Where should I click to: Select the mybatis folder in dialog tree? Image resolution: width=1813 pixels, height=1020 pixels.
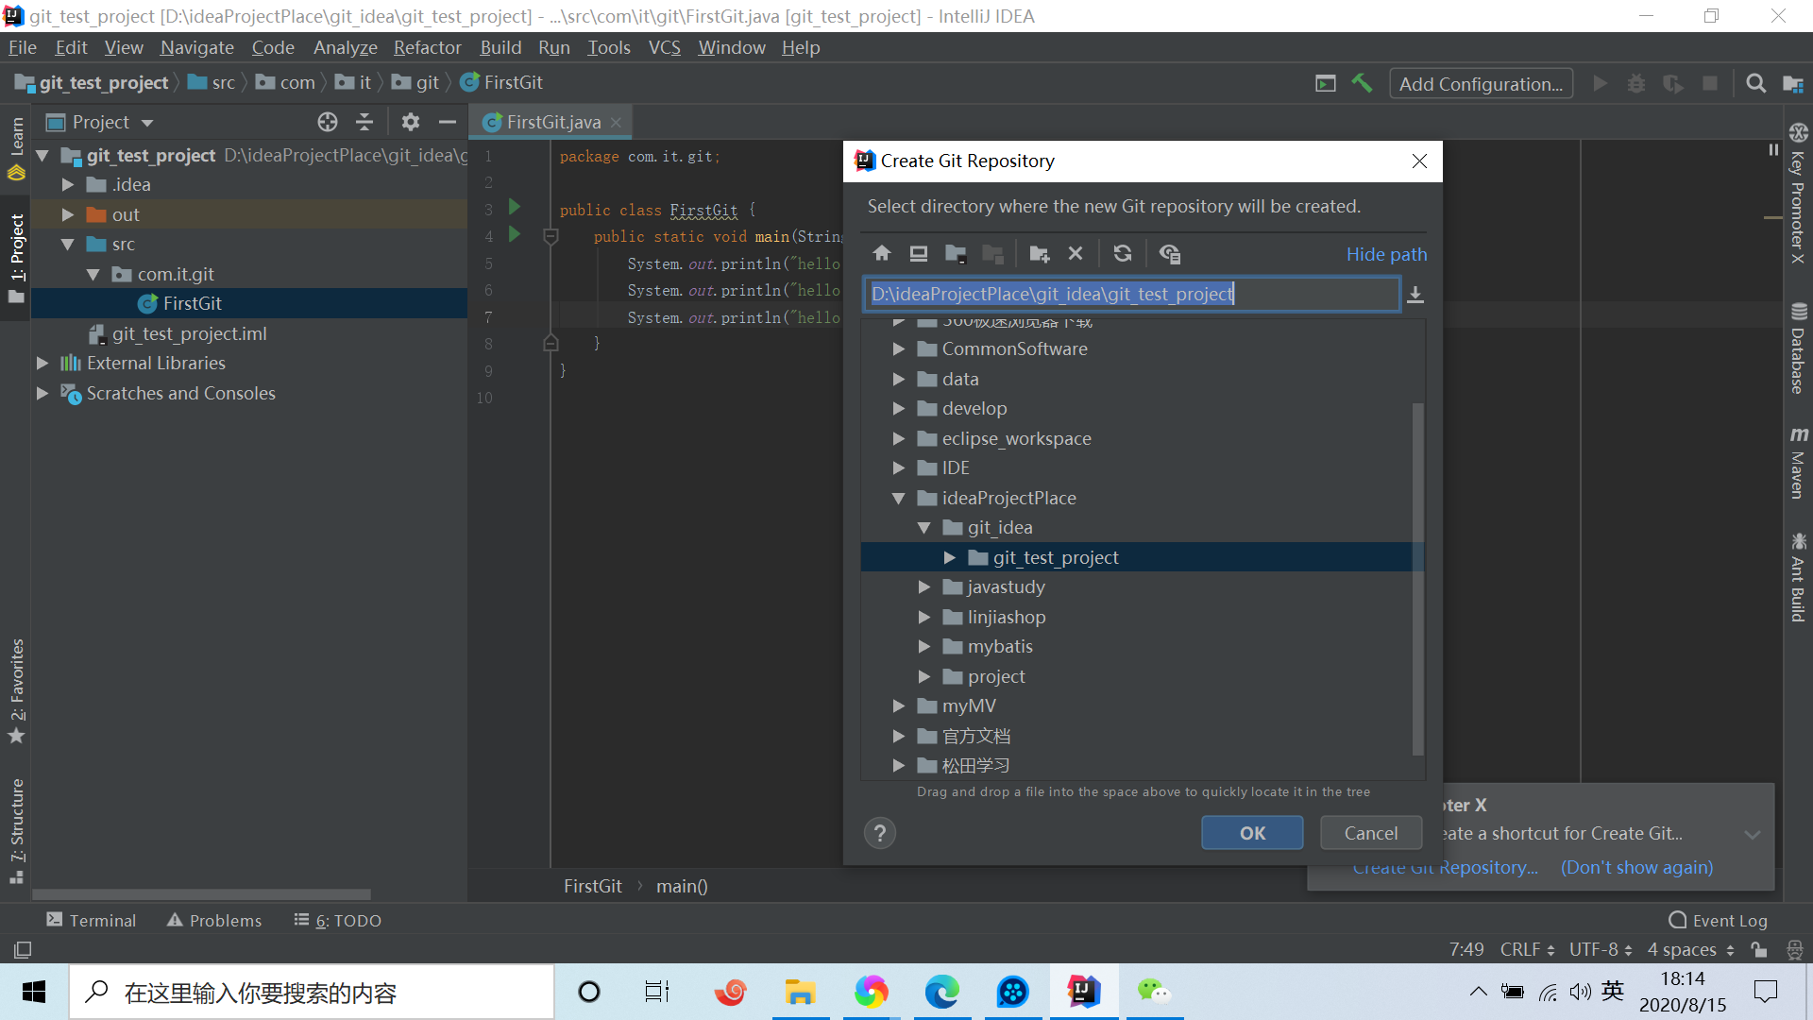tap(1000, 647)
